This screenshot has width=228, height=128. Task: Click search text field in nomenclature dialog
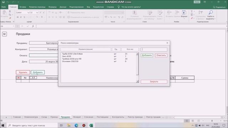tap(154, 49)
